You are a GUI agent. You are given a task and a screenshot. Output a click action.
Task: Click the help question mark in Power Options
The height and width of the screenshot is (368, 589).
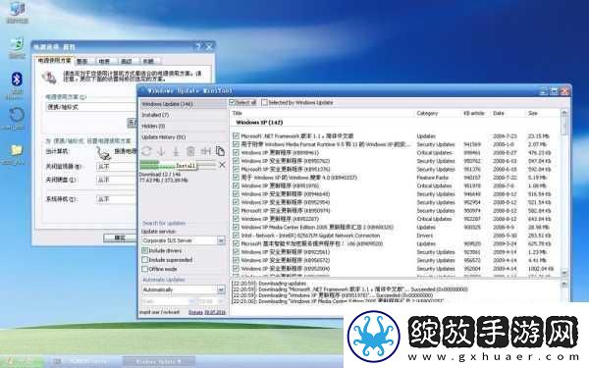coord(198,46)
